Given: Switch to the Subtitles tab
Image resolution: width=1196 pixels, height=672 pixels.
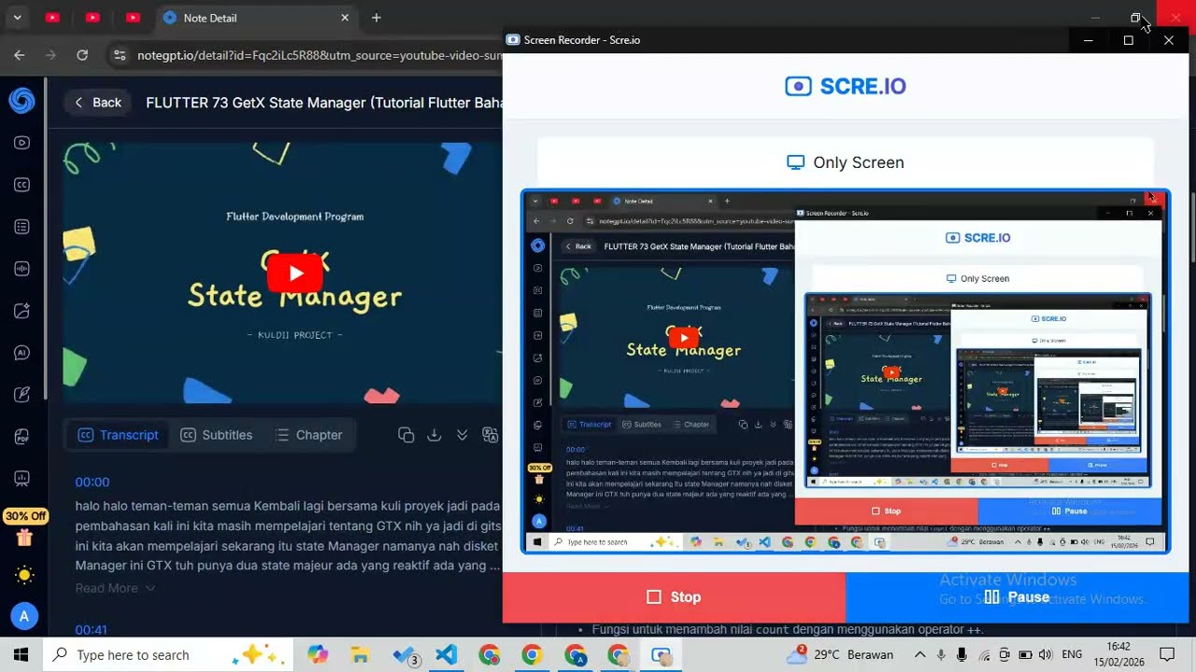Looking at the screenshot, I should [216, 435].
